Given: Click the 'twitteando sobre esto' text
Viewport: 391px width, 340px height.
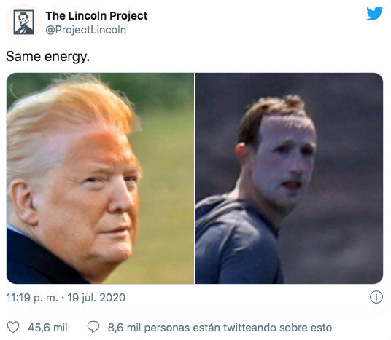Looking at the screenshot, I should (x=277, y=328).
